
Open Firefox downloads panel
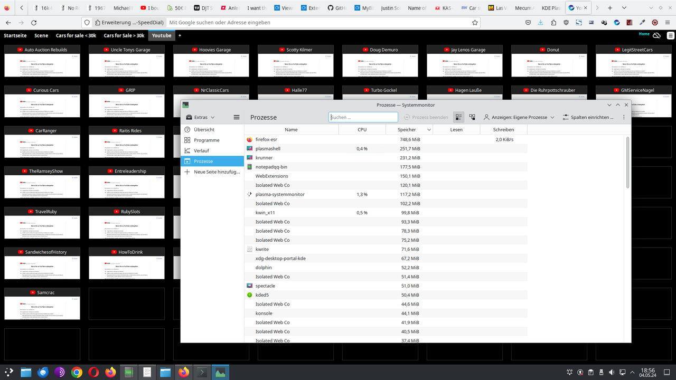pyautogui.click(x=541, y=23)
